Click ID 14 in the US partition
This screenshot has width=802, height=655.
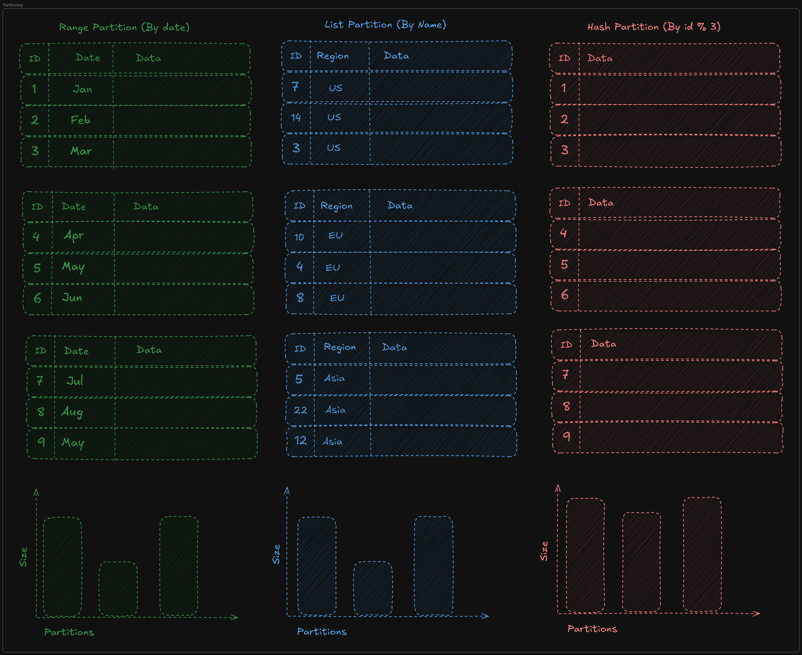point(296,118)
